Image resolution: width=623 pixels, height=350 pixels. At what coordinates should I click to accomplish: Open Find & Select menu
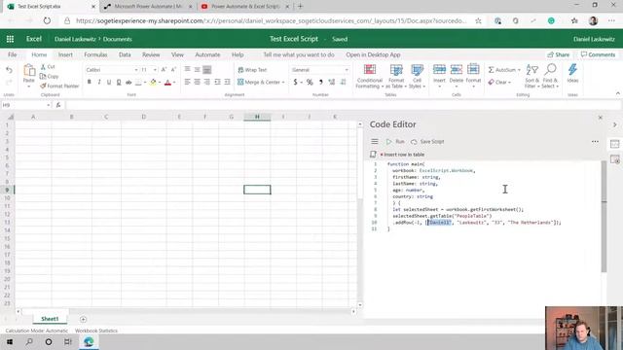[550, 76]
